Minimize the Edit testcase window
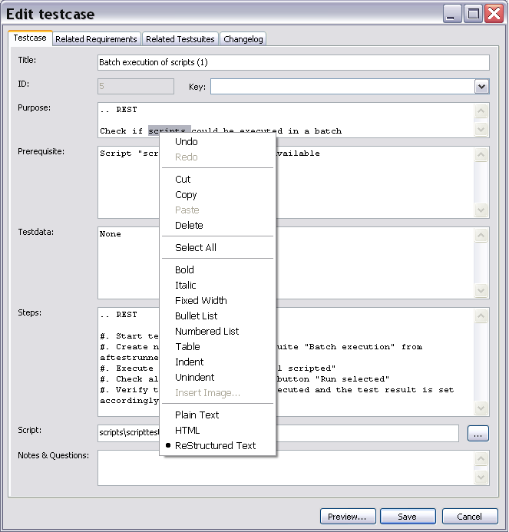Screen dimensions: 509x532 tap(451, 14)
